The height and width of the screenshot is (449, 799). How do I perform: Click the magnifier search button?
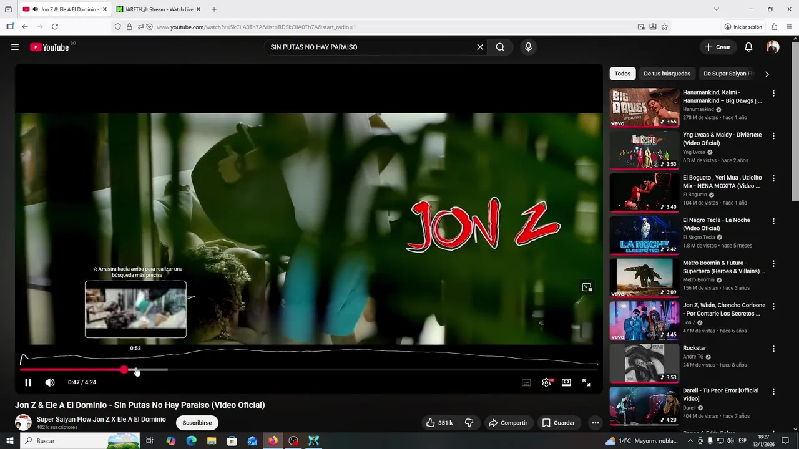click(500, 47)
